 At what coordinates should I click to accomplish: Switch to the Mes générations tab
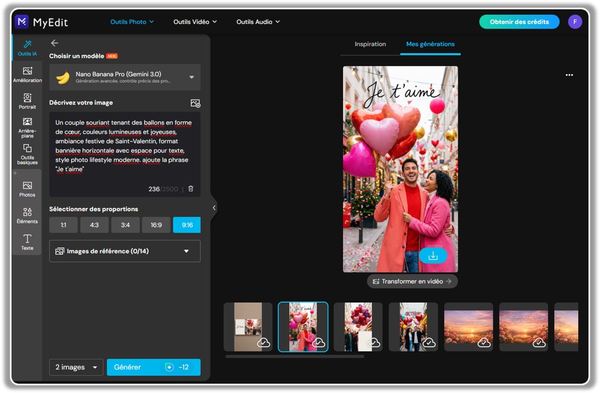coord(430,44)
